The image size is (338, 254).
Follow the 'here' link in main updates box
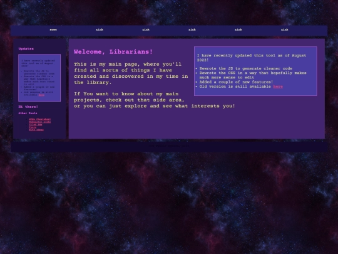tap(278, 87)
